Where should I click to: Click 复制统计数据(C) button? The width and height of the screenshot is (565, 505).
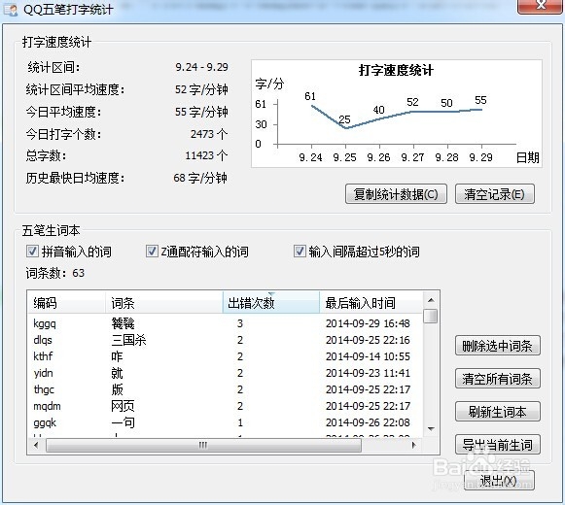(x=396, y=194)
